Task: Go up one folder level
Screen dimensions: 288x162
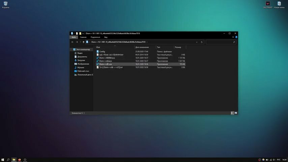Action: 83,42
